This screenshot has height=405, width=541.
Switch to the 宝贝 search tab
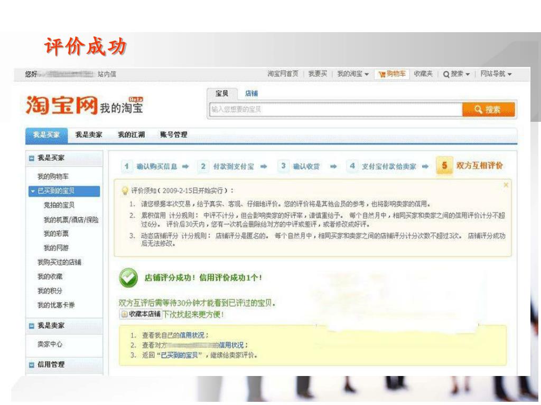222,93
